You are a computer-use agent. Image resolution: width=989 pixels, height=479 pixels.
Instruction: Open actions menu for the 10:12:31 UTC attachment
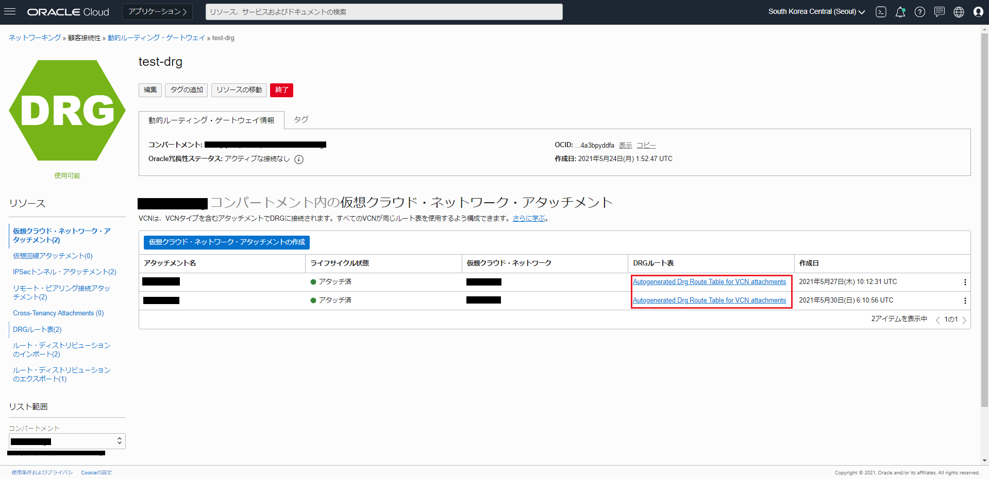click(x=965, y=282)
